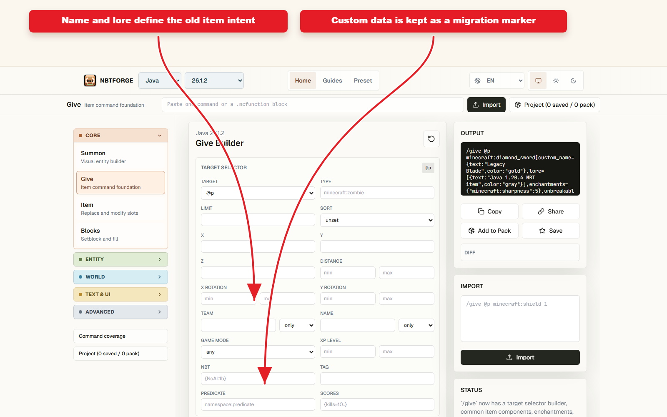
Task: Open the NAME only dropdown
Action: click(x=416, y=325)
